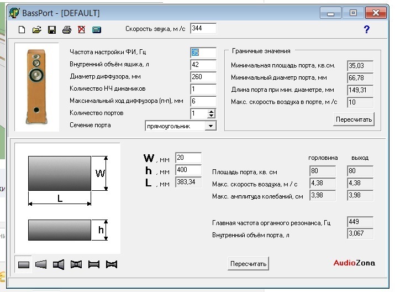Edit the Максимальный ход диффузора field
Viewport: 395px width, 292px height.
pos(203,101)
